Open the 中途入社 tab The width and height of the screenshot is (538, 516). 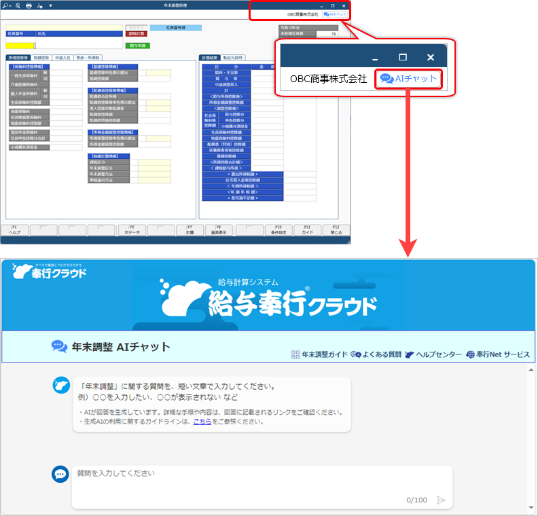[x=62, y=58]
